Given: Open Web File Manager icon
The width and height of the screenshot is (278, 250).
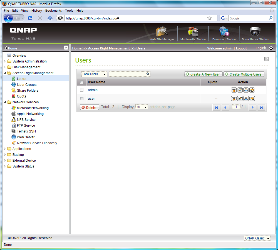Looking at the screenshot, I should tap(162, 32).
